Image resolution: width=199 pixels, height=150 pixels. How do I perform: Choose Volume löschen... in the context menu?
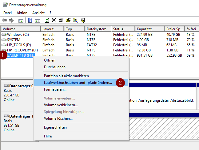(x=81, y=118)
